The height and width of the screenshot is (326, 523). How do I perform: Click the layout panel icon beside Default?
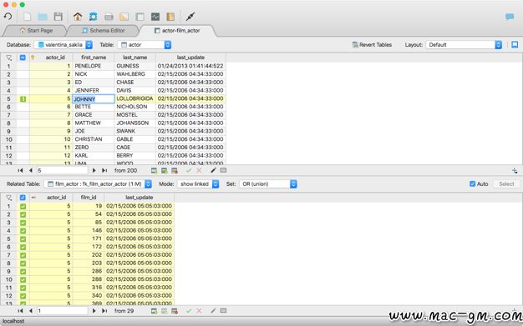point(515,45)
